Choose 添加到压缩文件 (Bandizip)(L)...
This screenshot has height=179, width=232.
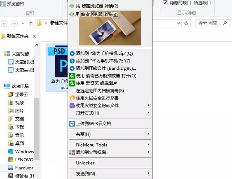[109, 68]
